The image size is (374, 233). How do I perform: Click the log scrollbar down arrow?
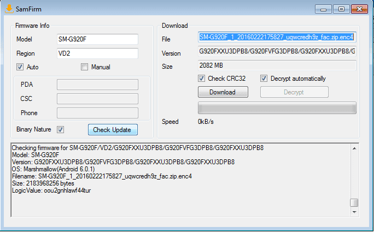(x=354, y=212)
